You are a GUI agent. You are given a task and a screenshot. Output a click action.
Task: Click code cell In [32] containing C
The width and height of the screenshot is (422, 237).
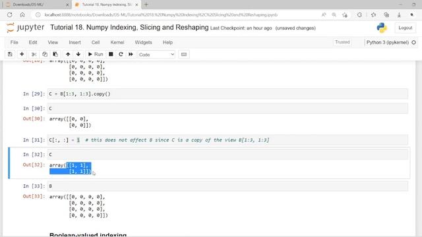227,154
